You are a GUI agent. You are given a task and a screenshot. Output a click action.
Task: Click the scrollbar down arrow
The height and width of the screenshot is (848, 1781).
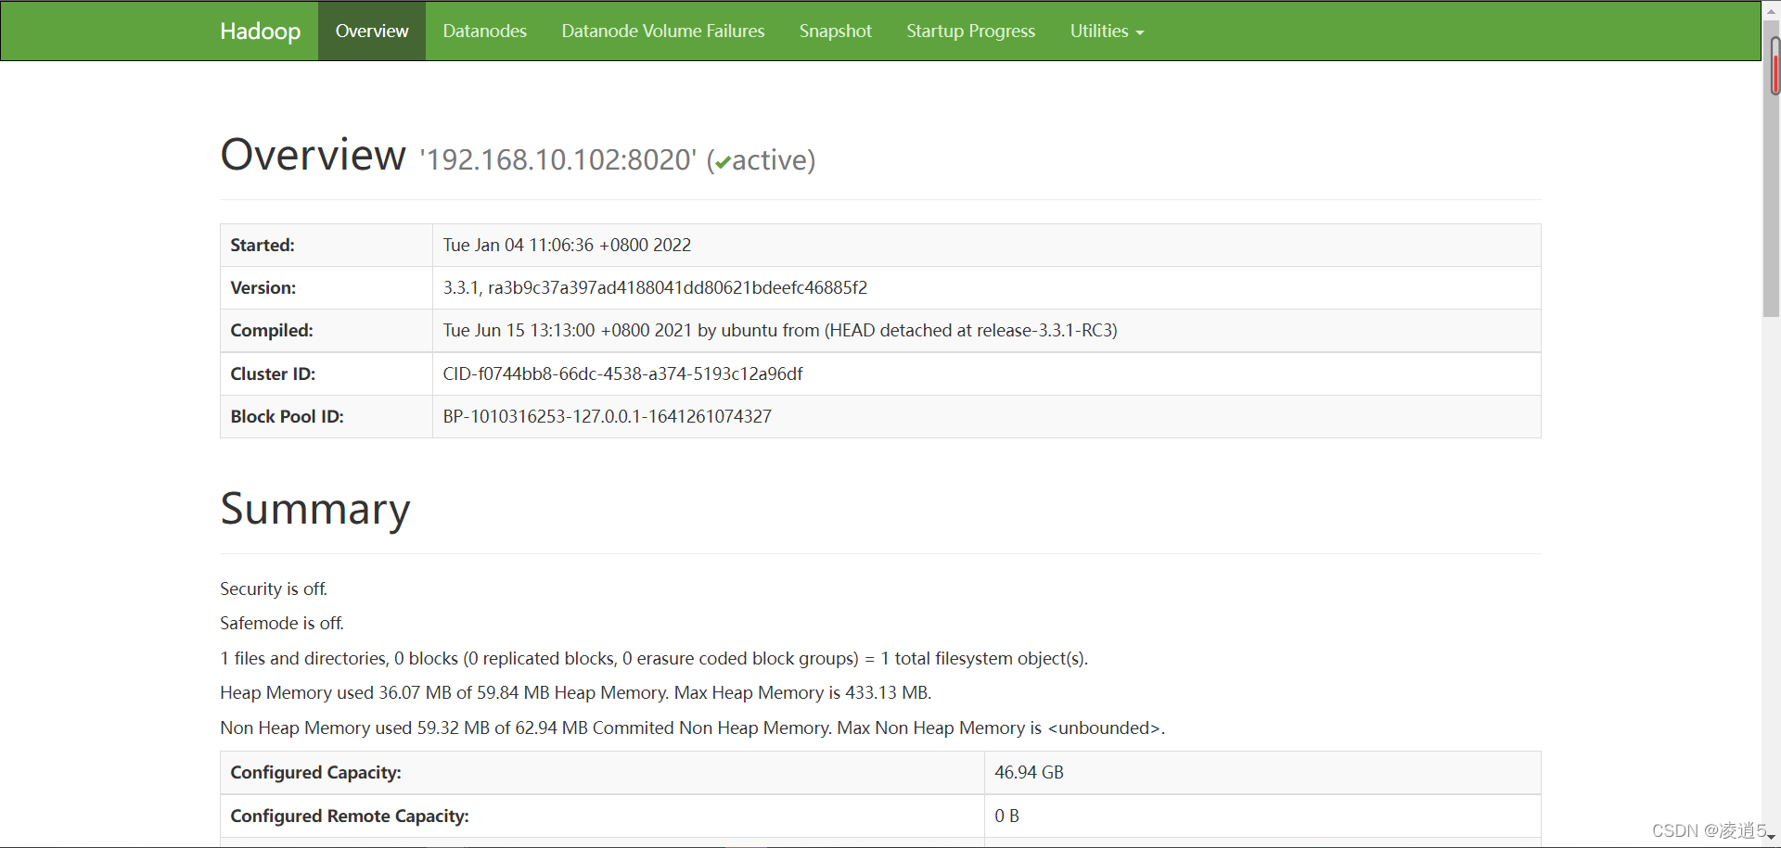1772,838
